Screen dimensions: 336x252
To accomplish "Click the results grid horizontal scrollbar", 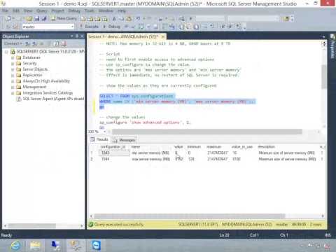I will (x=189, y=216).
